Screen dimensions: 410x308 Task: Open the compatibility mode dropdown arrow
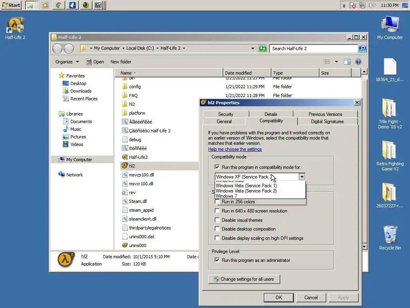tap(302, 177)
